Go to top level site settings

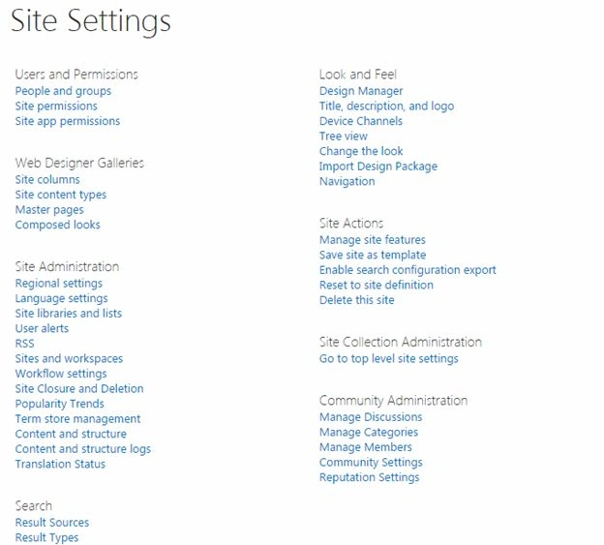[389, 358]
